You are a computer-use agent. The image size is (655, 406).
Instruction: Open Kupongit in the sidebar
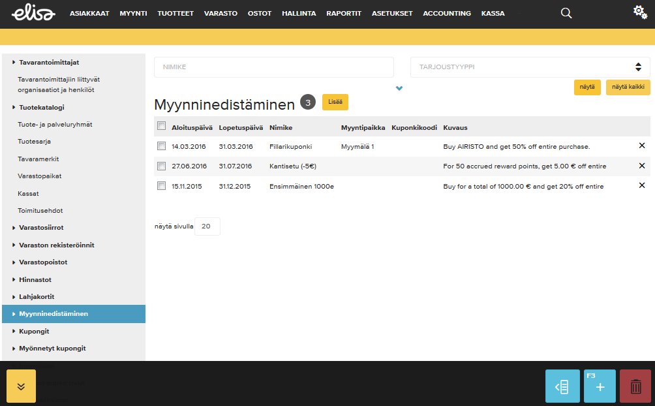(34, 331)
